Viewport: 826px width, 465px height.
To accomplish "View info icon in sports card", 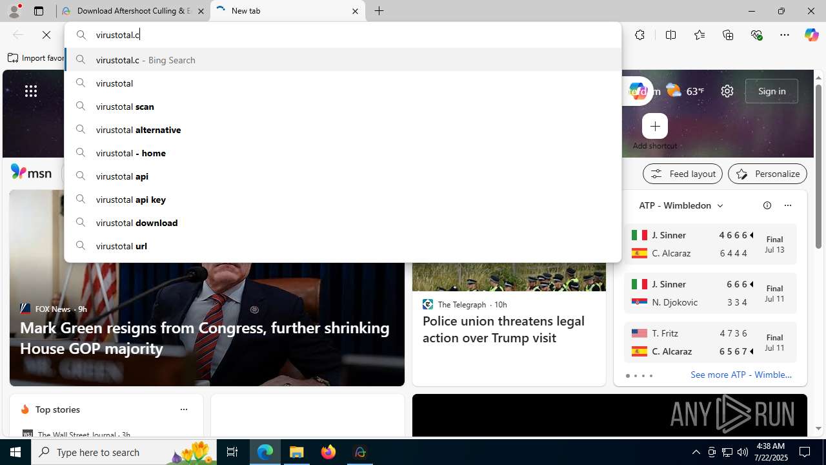I will coord(767,205).
